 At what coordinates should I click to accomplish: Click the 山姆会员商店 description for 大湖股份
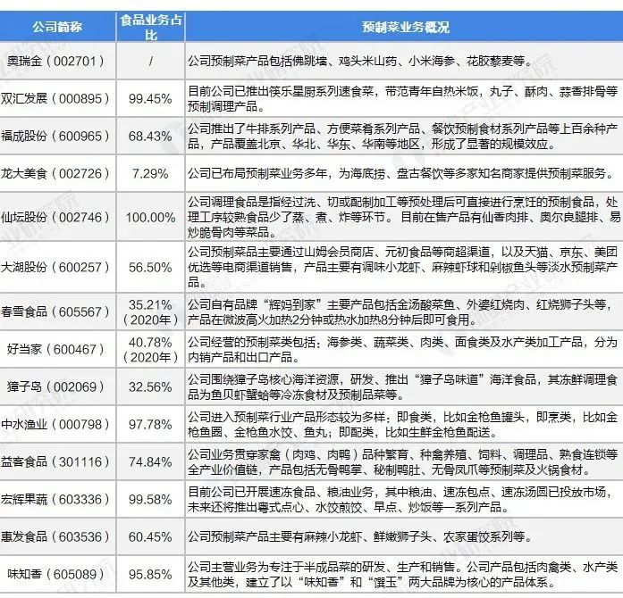click(404, 267)
